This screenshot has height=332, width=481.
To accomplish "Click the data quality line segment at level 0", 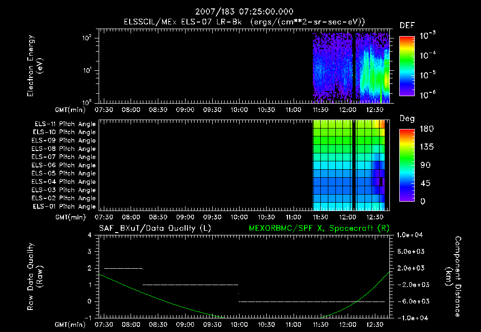I will (312, 302).
